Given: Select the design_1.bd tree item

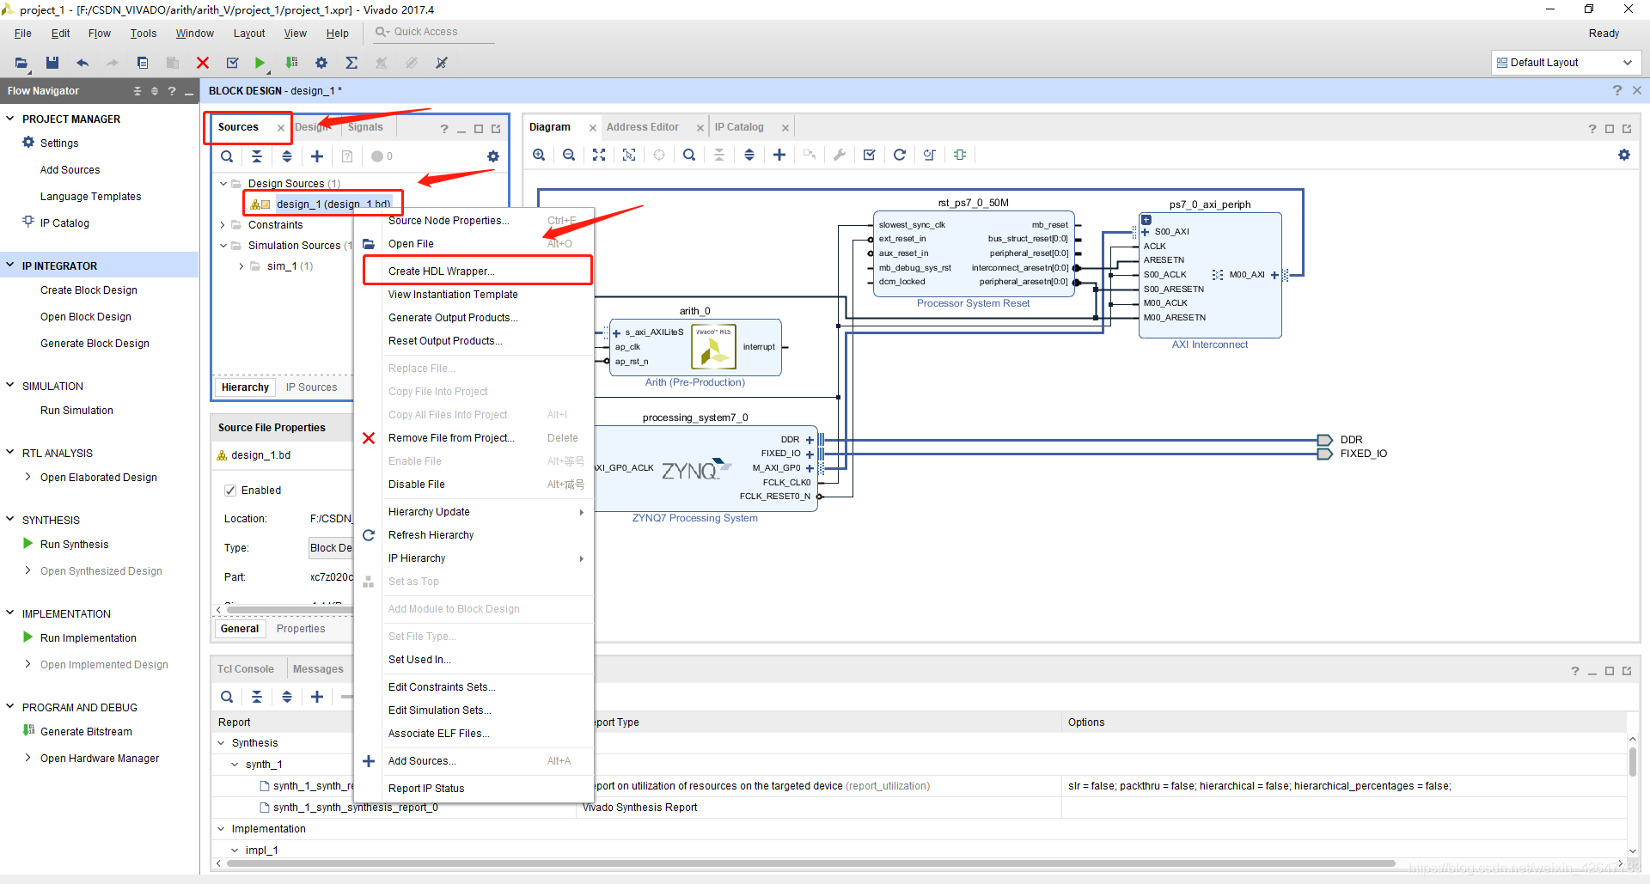Looking at the screenshot, I should (333, 204).
